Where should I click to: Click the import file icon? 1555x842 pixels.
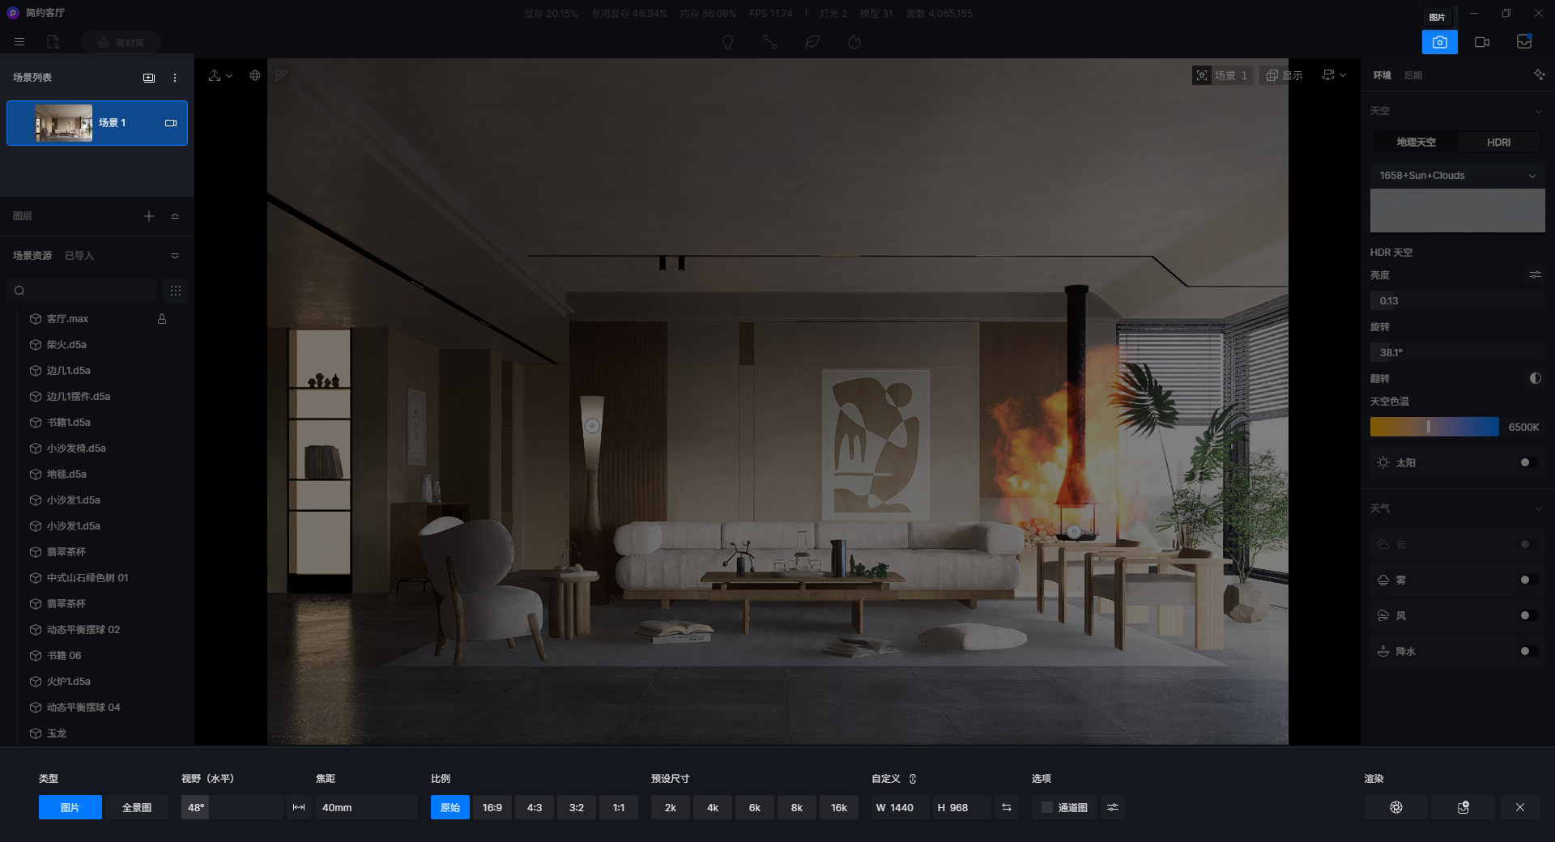(53, 42)
